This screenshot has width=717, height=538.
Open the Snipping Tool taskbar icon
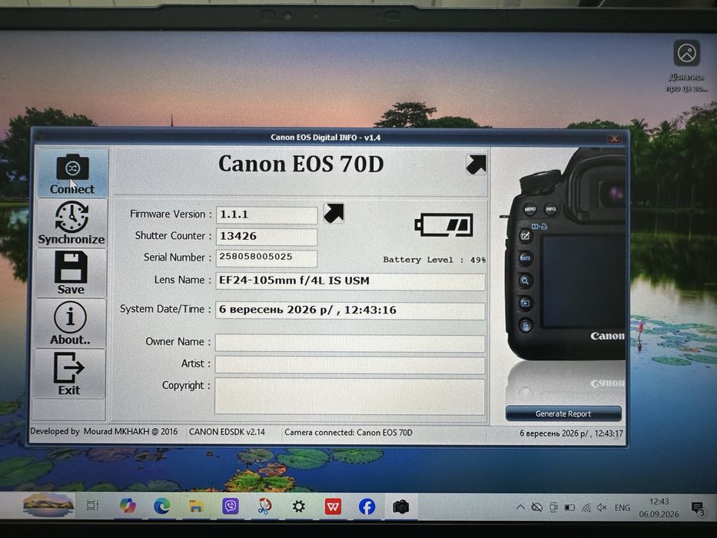[265, 506]
